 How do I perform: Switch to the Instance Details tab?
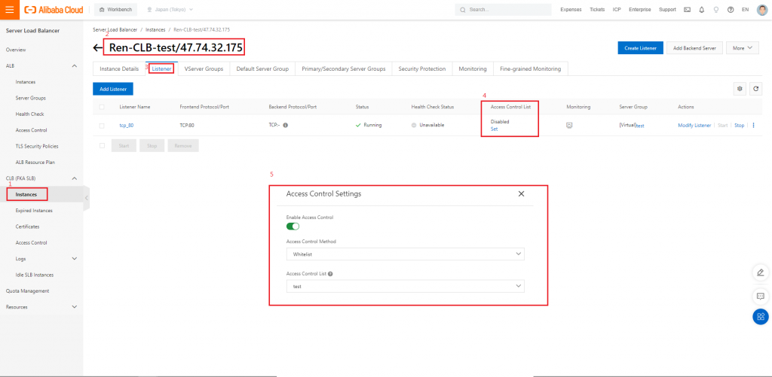click(119, 68)
